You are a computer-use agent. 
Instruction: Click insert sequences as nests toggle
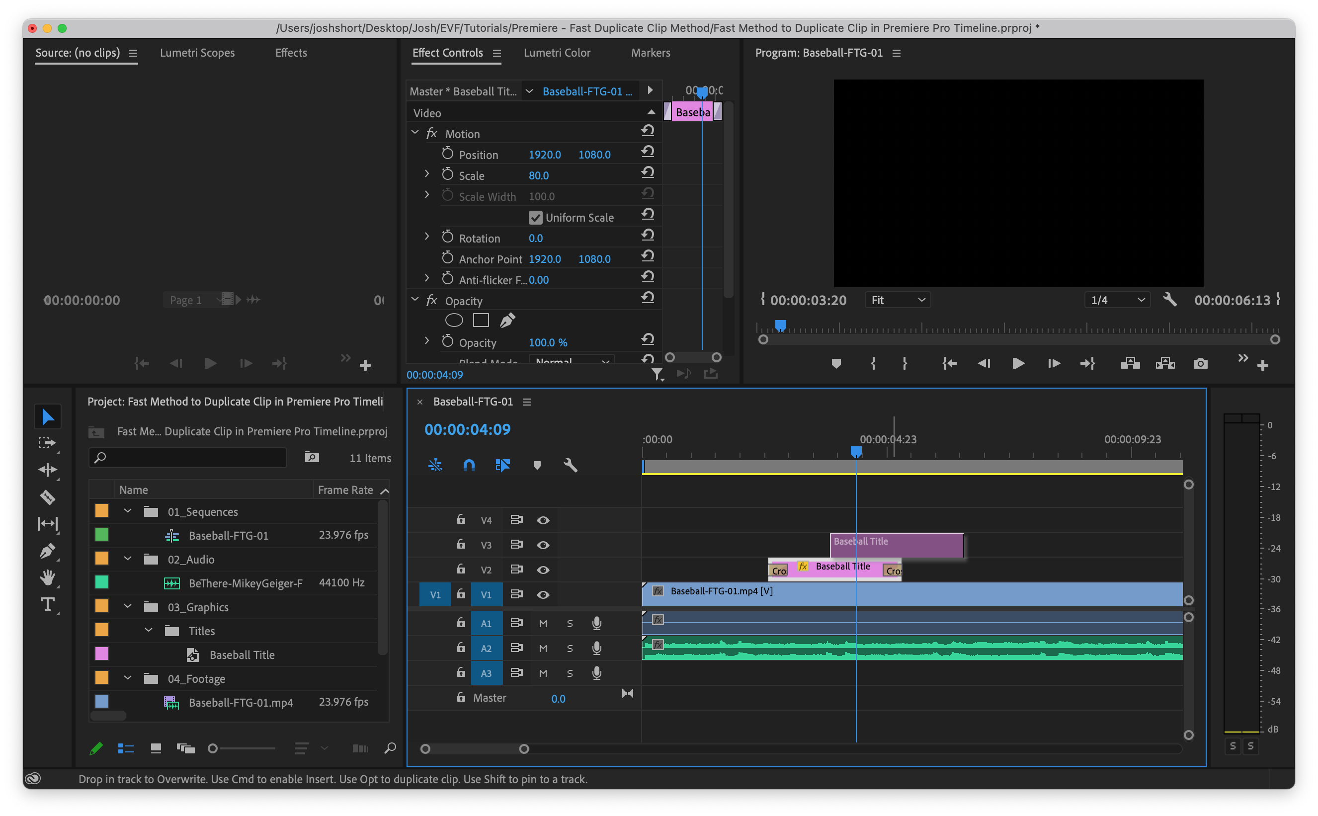[435, 465]
